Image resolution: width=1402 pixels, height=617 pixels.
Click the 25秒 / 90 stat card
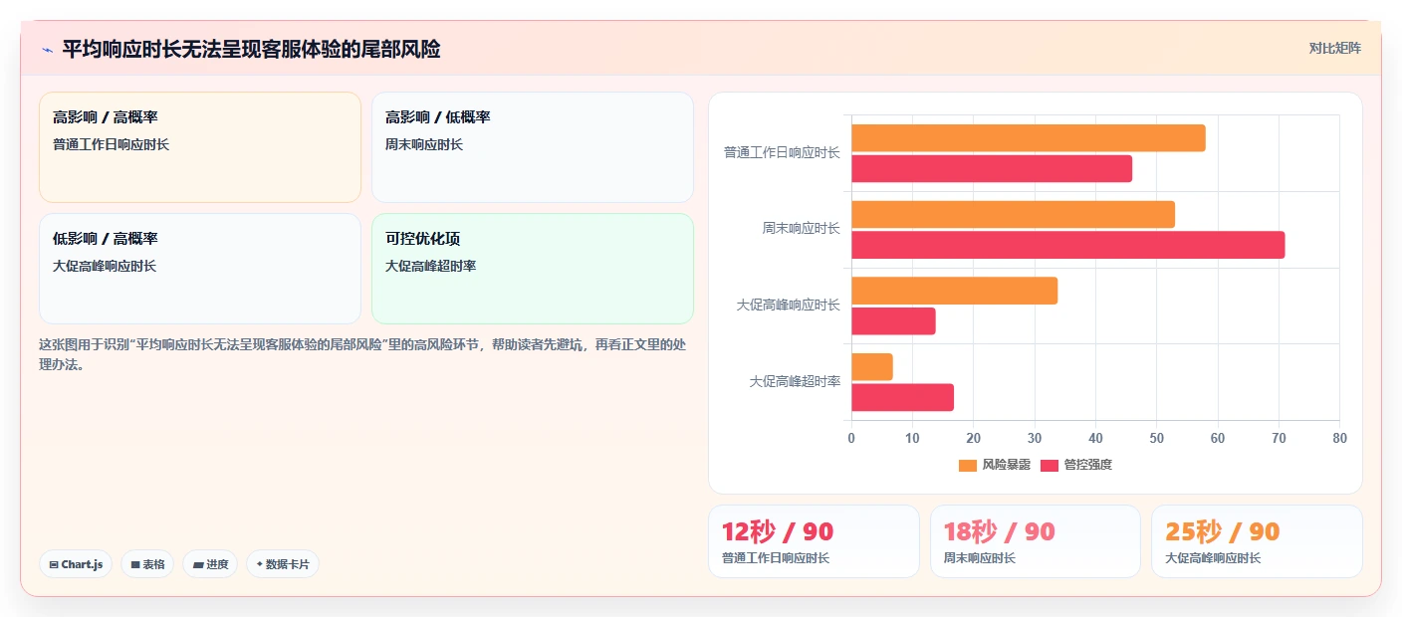coord(1257,541)
